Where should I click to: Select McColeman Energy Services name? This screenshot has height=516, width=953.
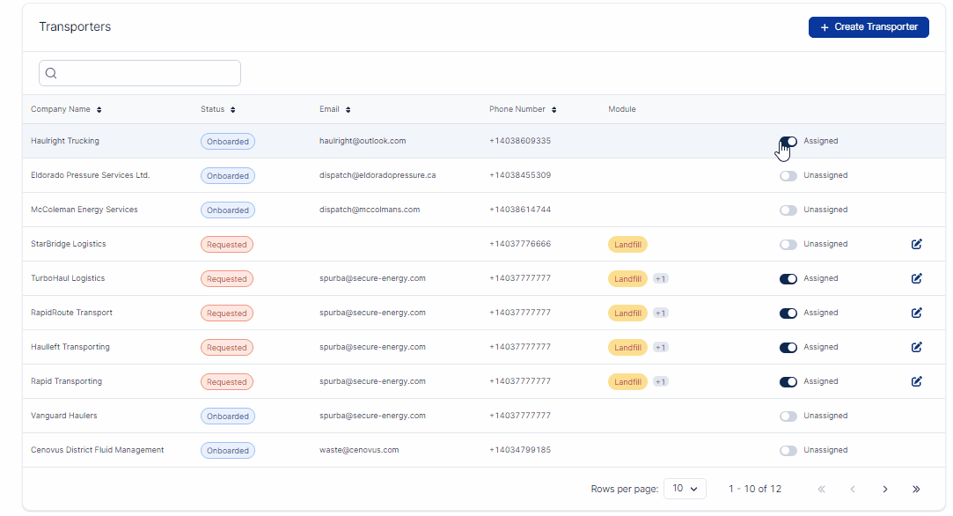coord(84,210)
